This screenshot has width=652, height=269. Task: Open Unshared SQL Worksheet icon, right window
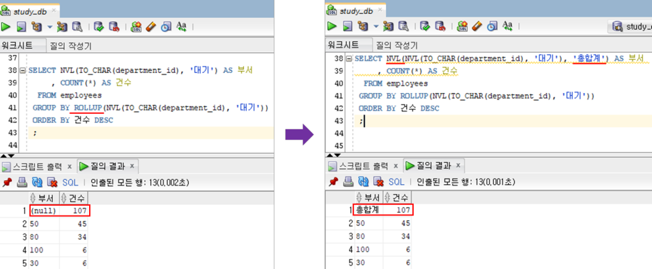point(462,27)
